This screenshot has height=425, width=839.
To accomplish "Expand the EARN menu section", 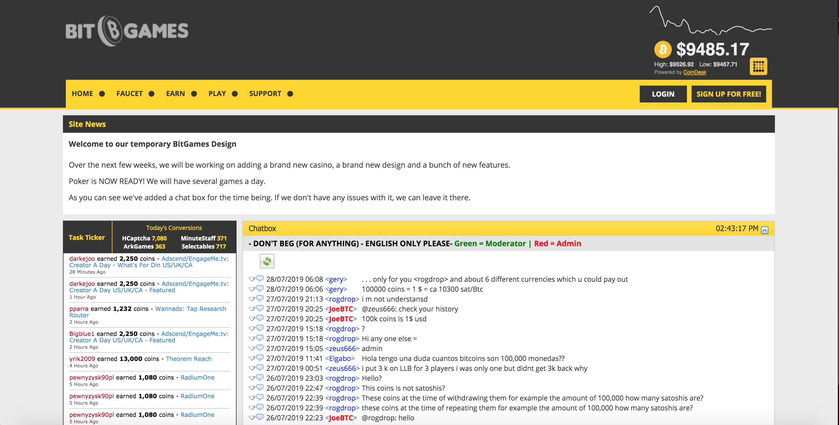I will [175, 93].
